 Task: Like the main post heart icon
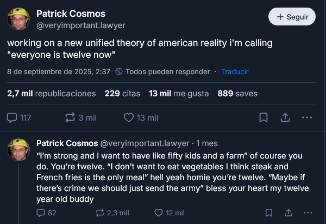coord(129,117)
